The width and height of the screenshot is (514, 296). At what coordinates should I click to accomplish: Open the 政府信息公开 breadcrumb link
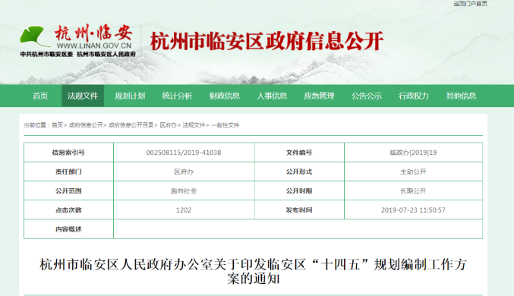(x=86, y=125)
